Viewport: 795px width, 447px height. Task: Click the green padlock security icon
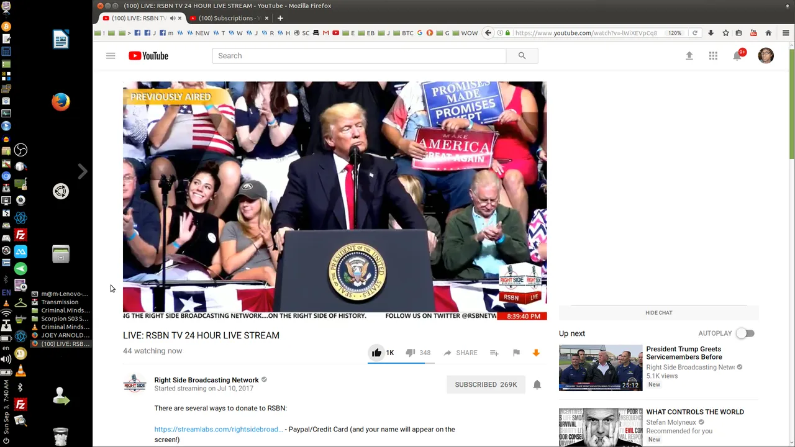coord(508,33)
